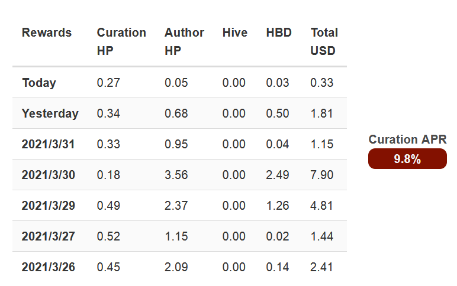Select the Today row label
The height and width of the screenshot is (286, 457).
[x=39, y=83]
